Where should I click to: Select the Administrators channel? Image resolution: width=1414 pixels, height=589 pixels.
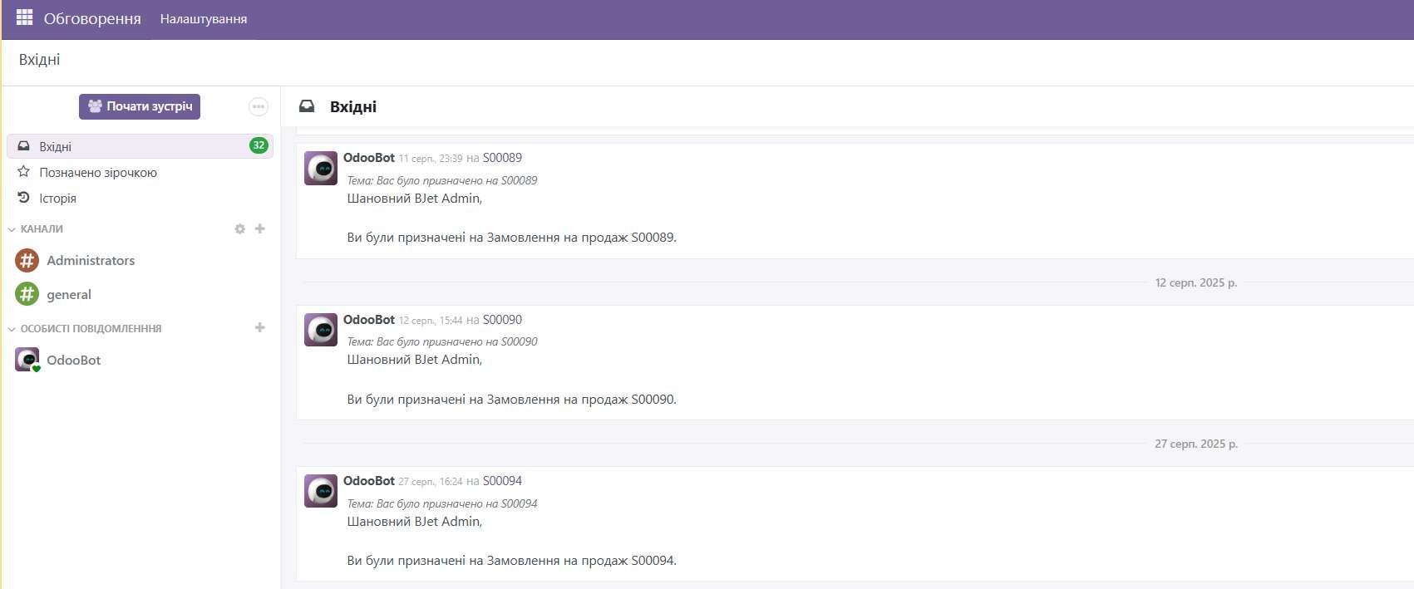point(90,261)
